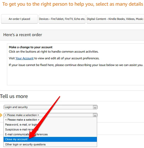This screenshot has width=144, height=148.
Task: Click the 'An order I placed' button
Action: (19, 19)
